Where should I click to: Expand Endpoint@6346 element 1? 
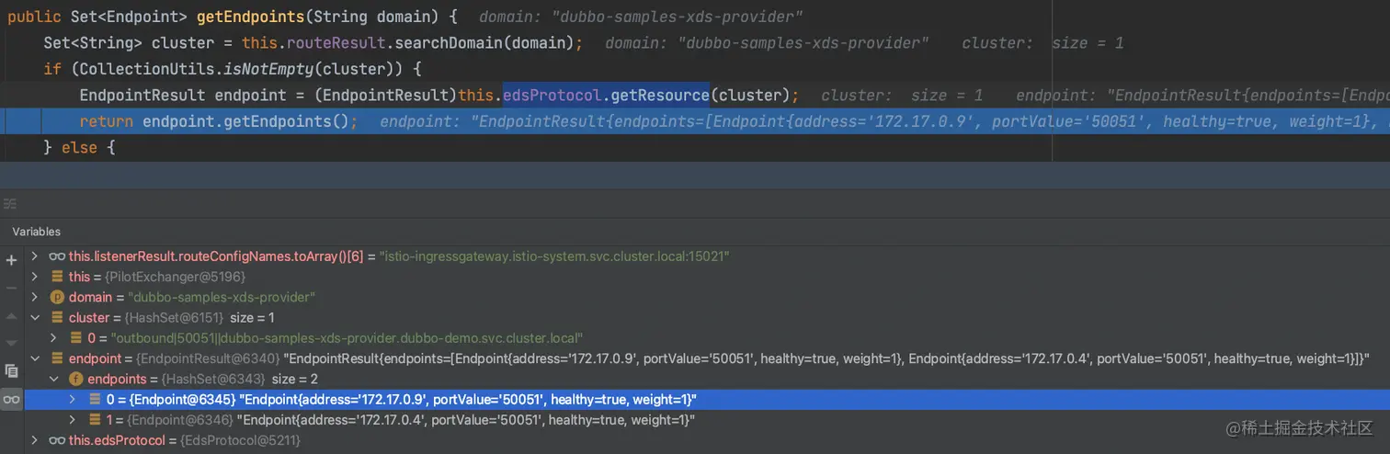pyautogui.click(x=74, y=420)
